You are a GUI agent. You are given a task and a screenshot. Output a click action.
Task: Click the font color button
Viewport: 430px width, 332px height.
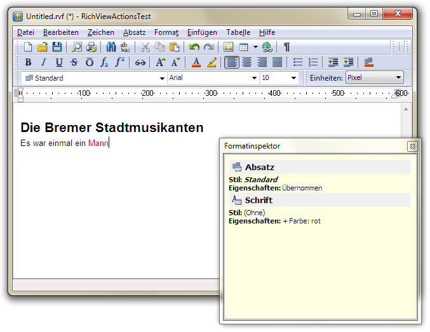tap(196, 62)
